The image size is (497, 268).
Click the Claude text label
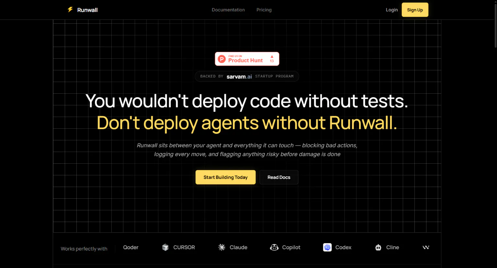pos(239,247)
